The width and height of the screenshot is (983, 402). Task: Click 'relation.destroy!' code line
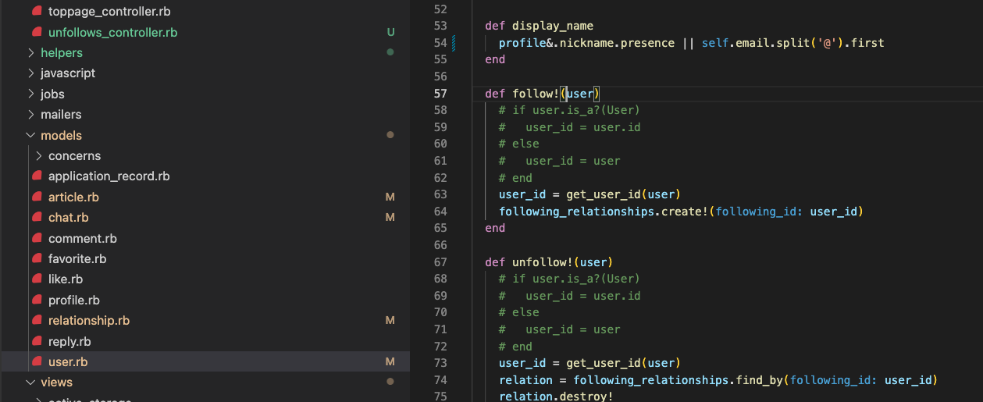tap(556, 397)
